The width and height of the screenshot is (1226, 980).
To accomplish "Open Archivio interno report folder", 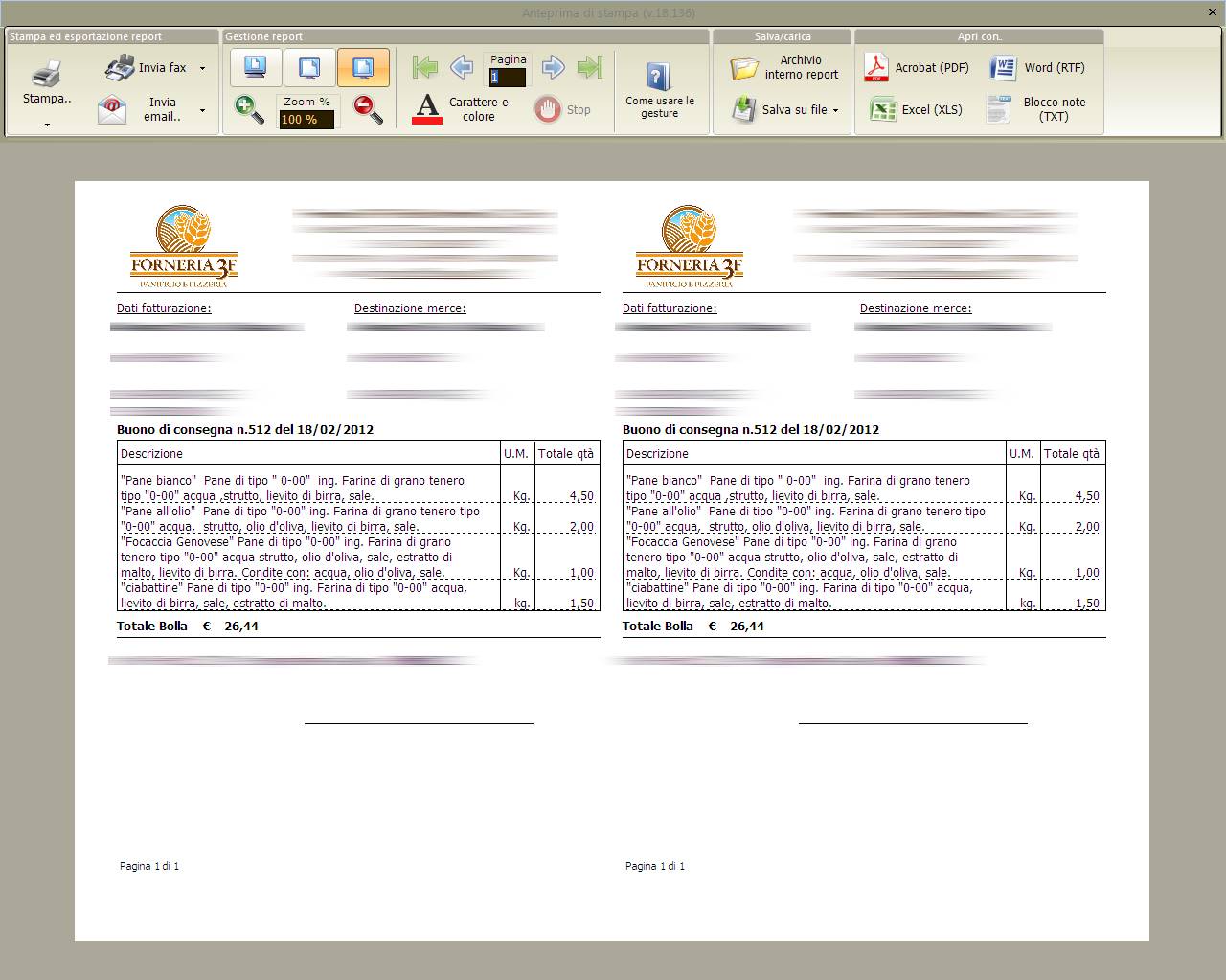I will [x=785, y=67].
